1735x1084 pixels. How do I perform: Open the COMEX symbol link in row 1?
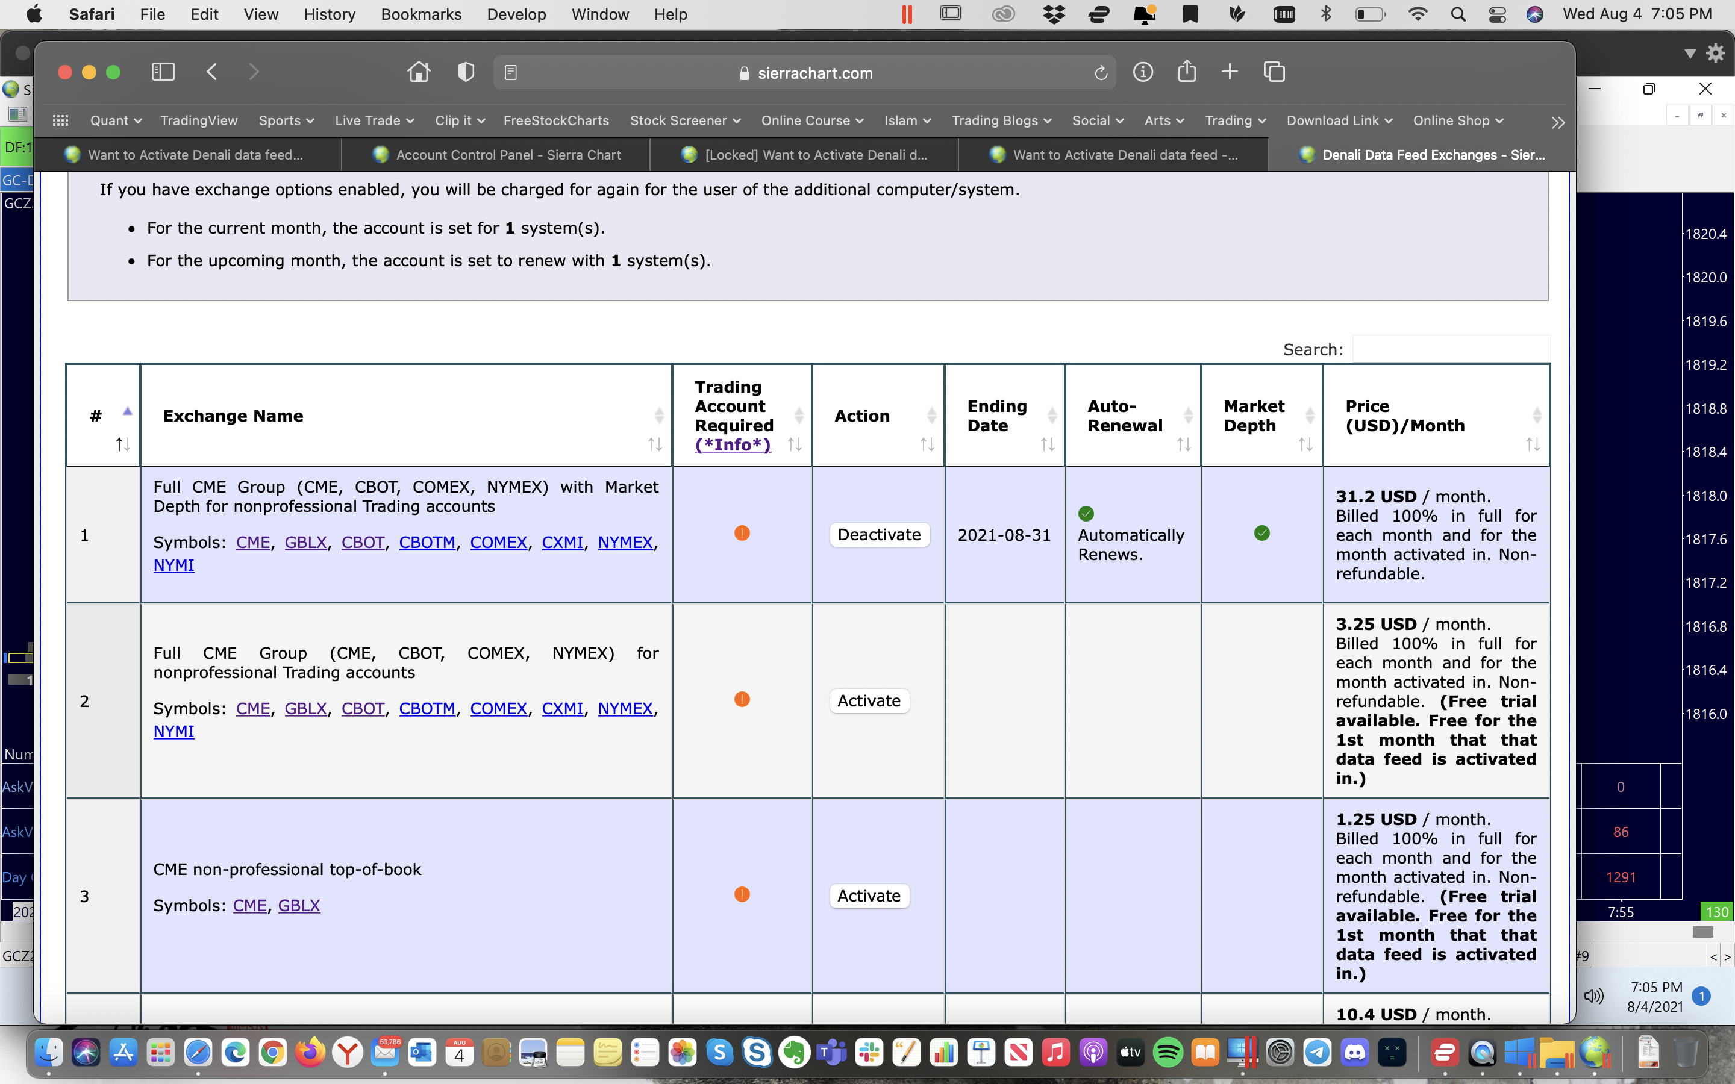click(498, 543)
